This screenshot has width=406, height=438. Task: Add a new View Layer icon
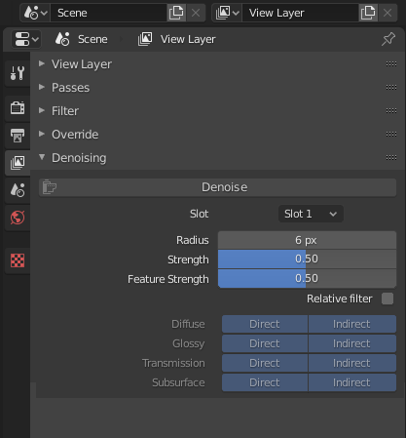point(368,13)
